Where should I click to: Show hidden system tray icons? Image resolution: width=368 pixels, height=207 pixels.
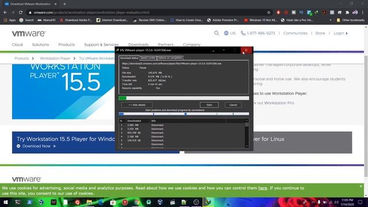(313, 202)
